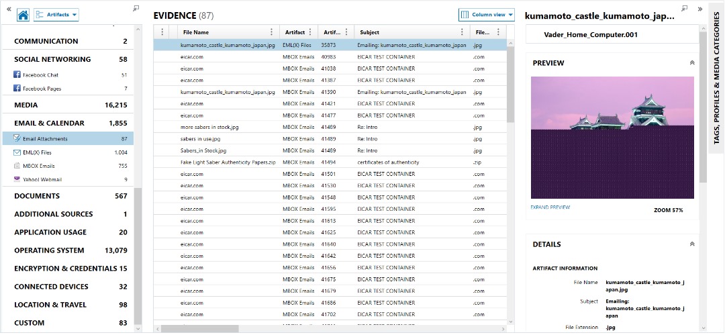This screenshot has width=725, height=335.
Task: Sort by the Subject column header
Action: coord(369,32)
